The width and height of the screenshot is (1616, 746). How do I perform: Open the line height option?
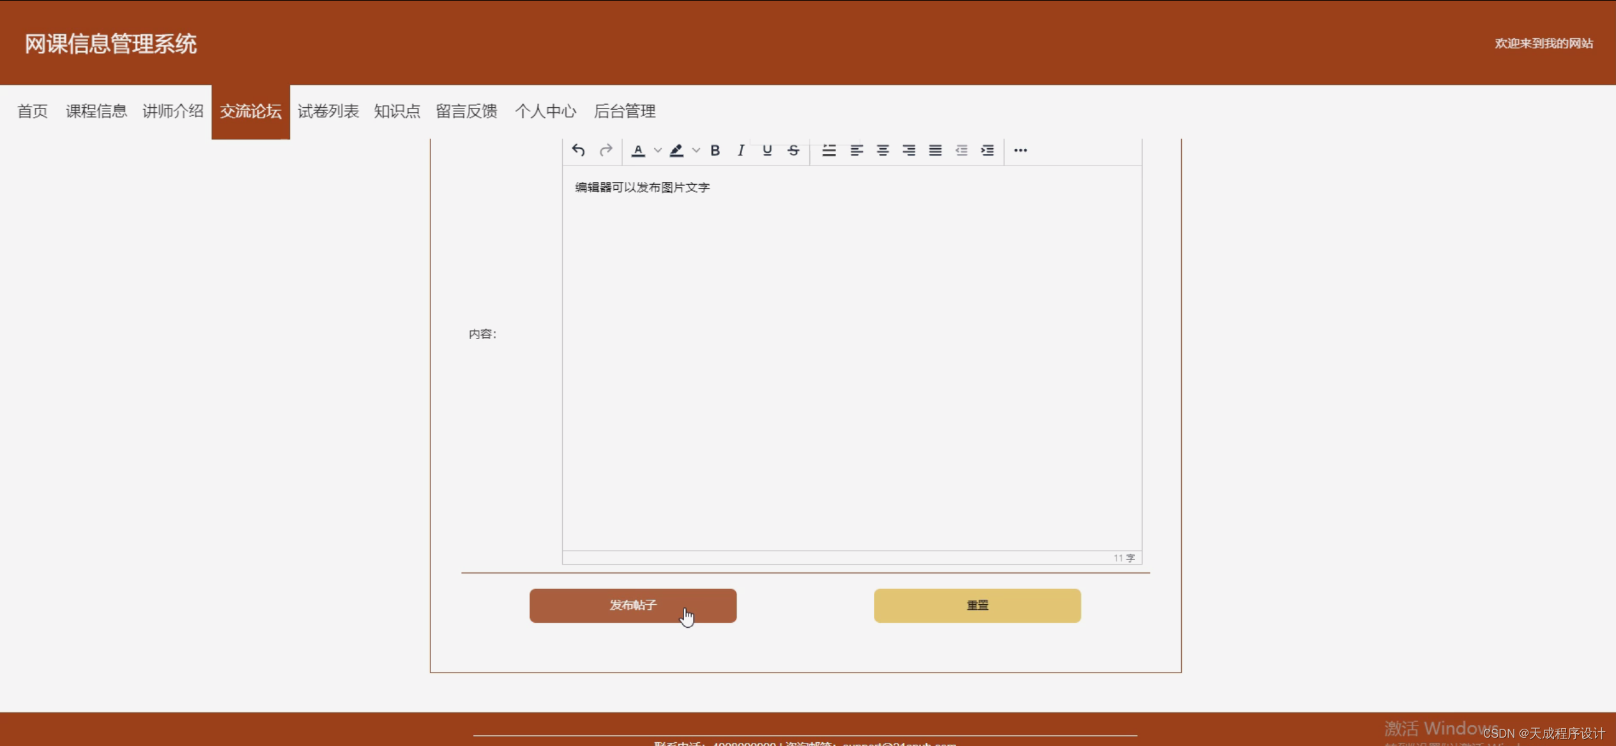click(829, 150)
